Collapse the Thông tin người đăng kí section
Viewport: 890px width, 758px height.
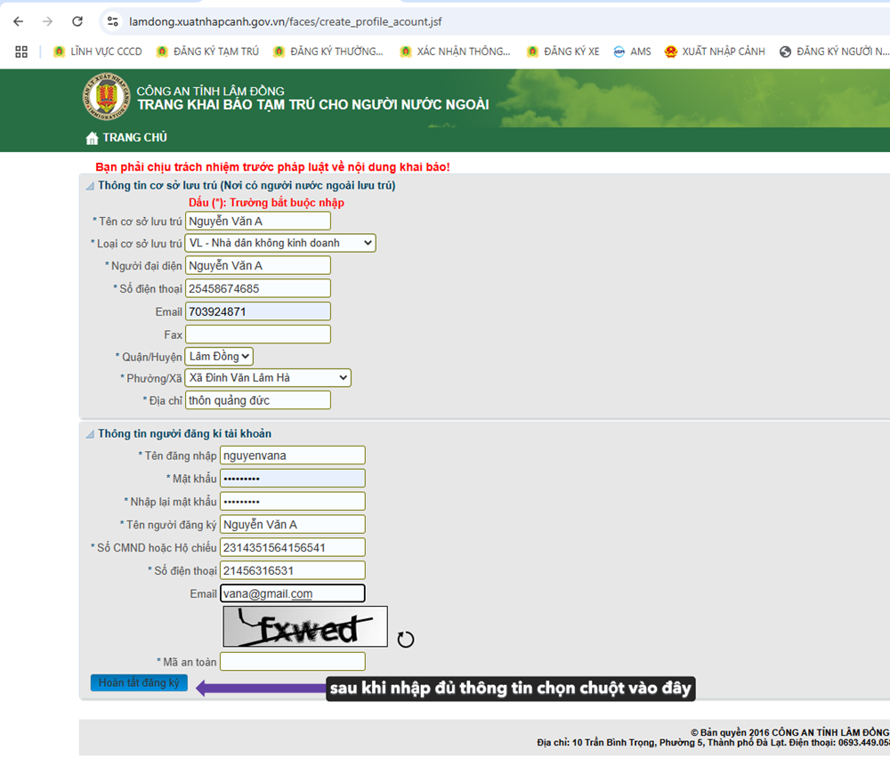pyautogui.click(x=89, y=434)
